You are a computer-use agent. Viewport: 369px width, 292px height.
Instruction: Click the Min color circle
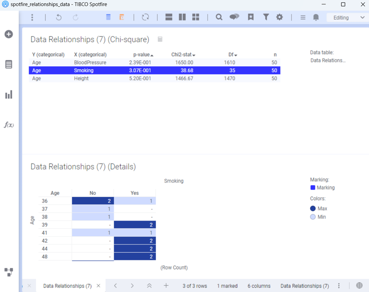point(313,217)
